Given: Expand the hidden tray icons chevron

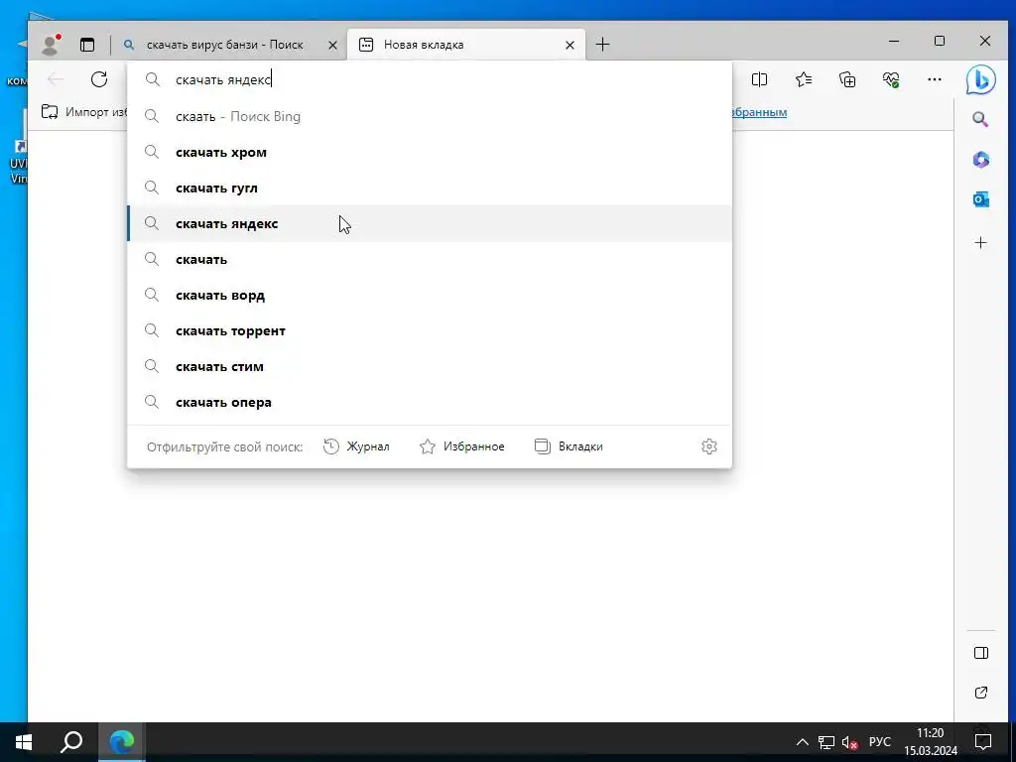Looking at the screenshot, I should (x=802, y=742).
